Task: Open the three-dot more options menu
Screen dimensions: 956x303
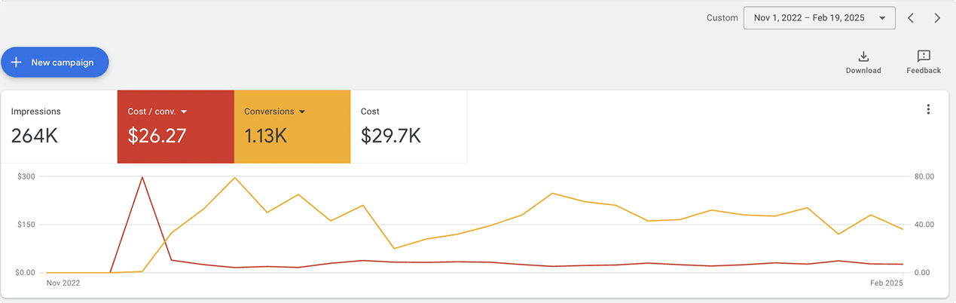Action: [928, 109]
